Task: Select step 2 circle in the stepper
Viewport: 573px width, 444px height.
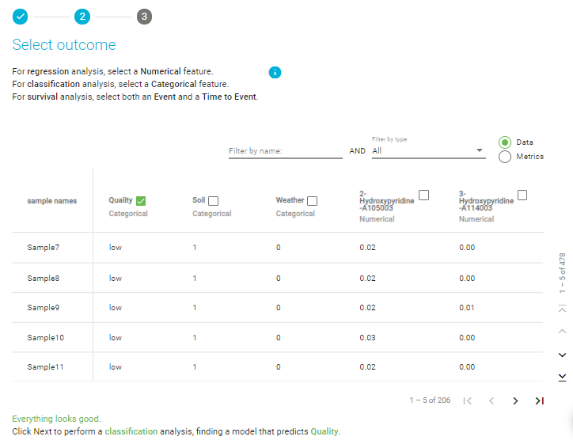Action: pos(82,17)
